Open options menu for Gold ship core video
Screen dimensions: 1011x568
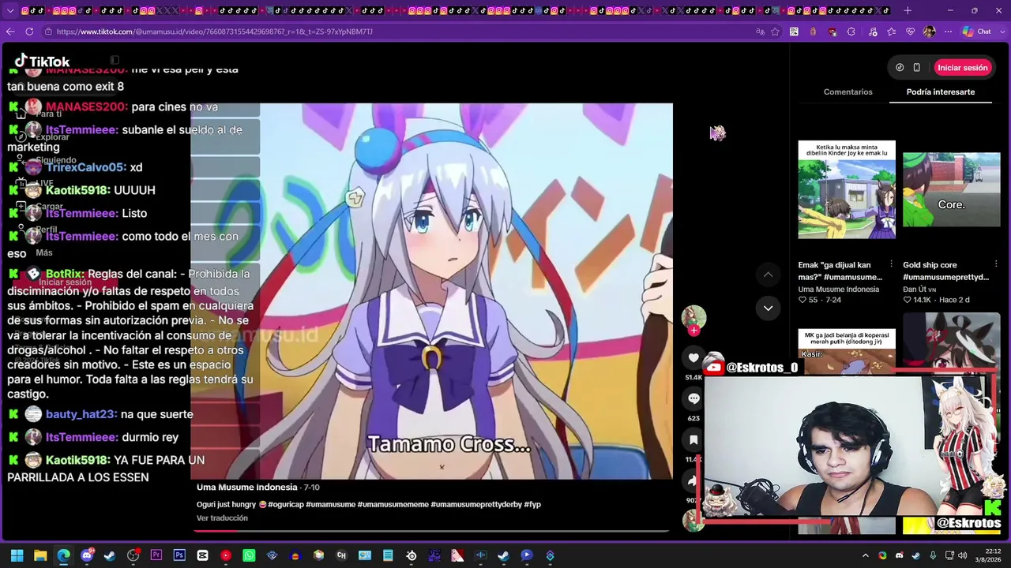[996, 264]
